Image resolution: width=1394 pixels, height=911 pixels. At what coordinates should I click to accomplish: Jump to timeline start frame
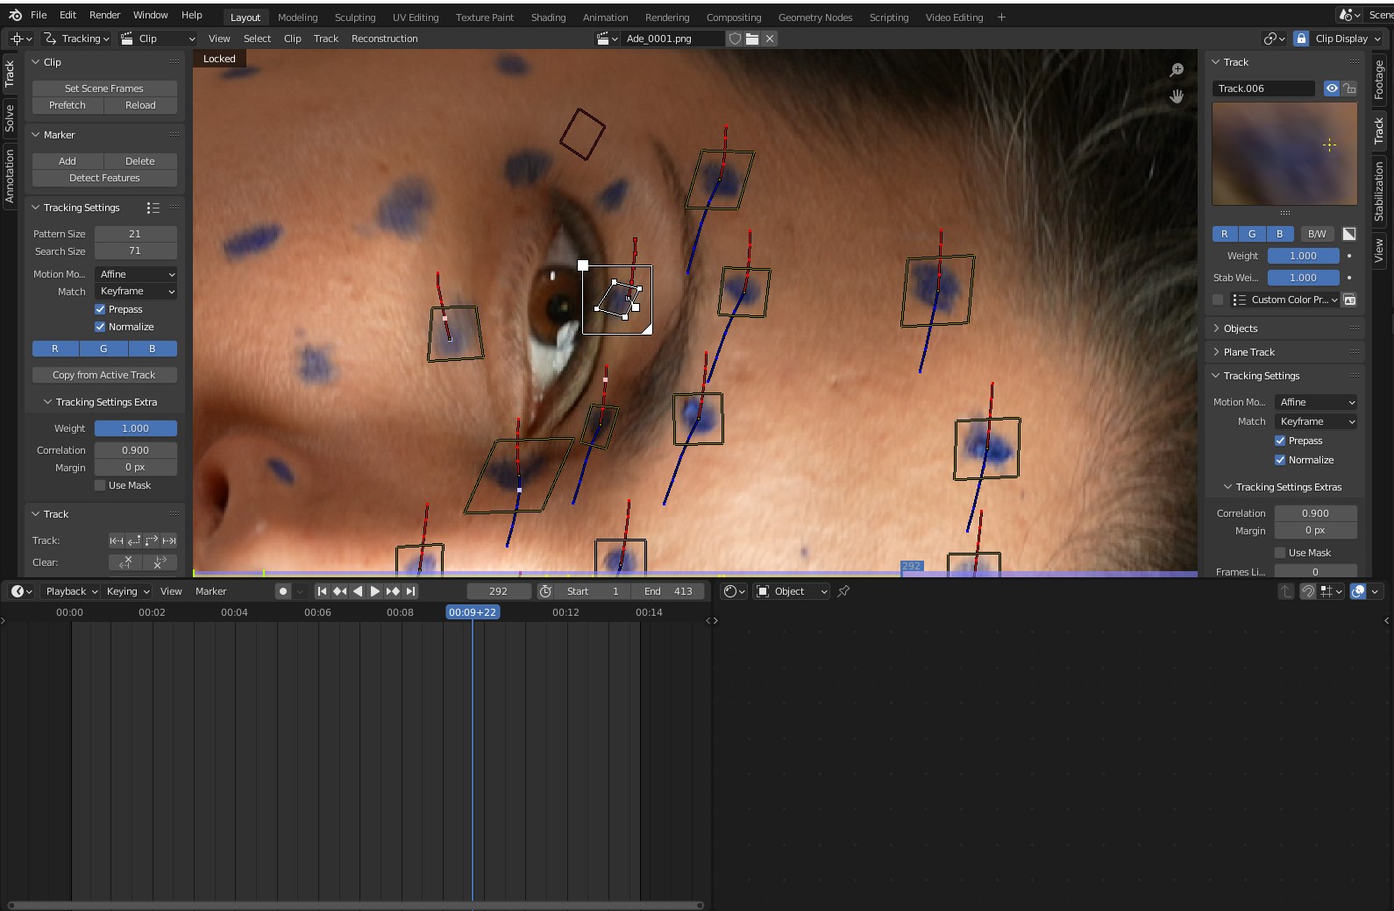[x=322, y=591]
